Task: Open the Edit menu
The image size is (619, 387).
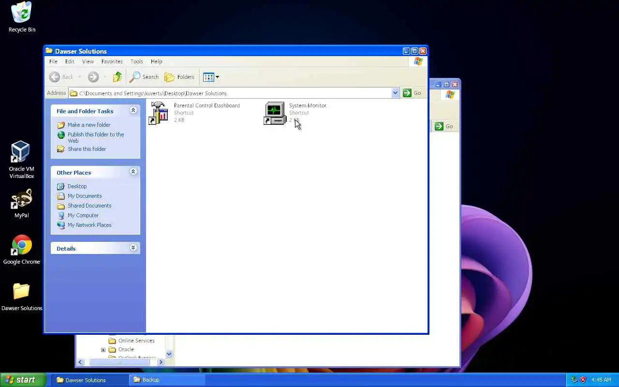Action: pyautogui.click(x=70, y=61)
